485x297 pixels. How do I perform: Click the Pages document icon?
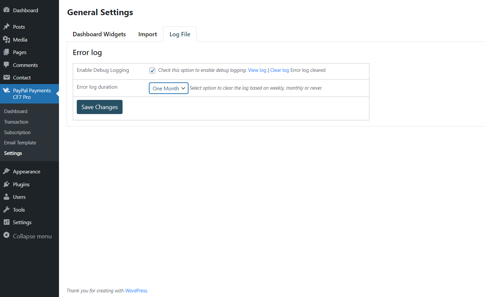click(6, 52)
